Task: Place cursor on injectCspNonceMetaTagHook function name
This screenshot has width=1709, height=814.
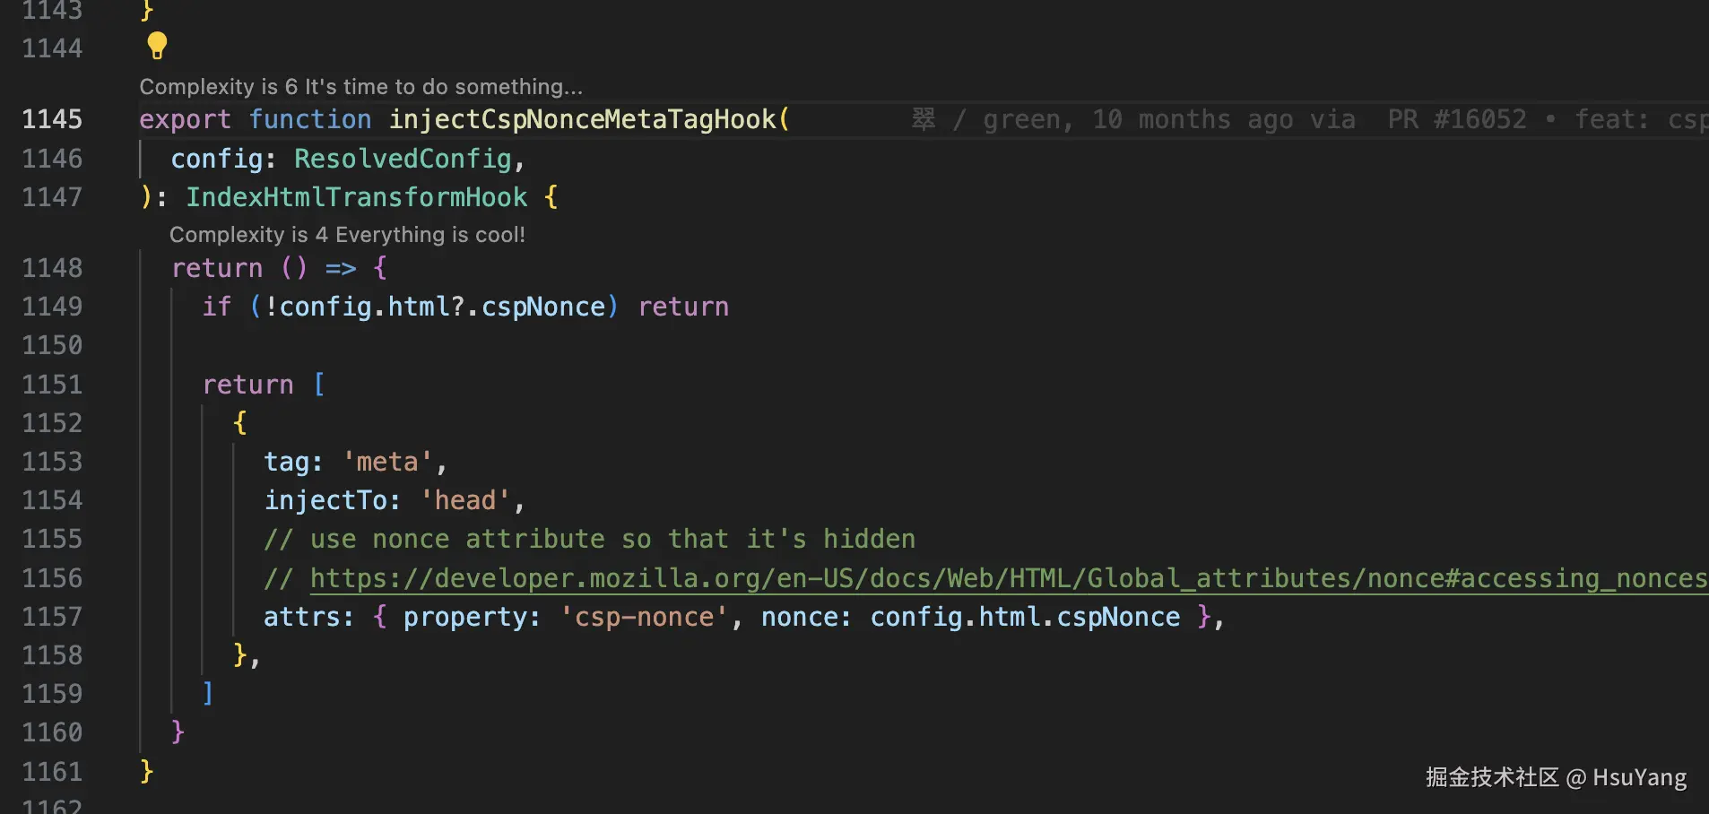Action: (583, 119)
